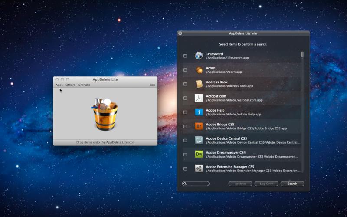Image resolution: width=347 pixels, height=217 pixels.
Task: Click the Archive button
Action: 240,184
